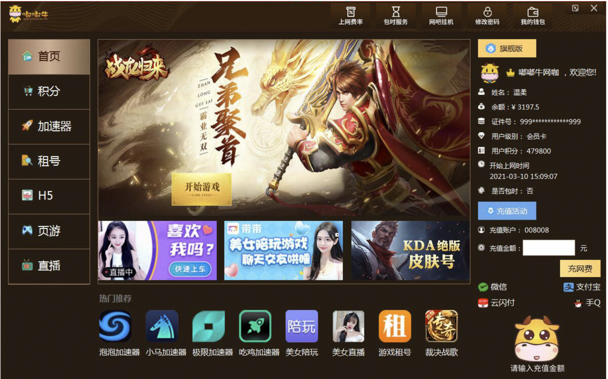Open 包时服务 hourglass icon
Image resolution: width=608 pixels, height=379 pixels.
click(x=396, y=16)
